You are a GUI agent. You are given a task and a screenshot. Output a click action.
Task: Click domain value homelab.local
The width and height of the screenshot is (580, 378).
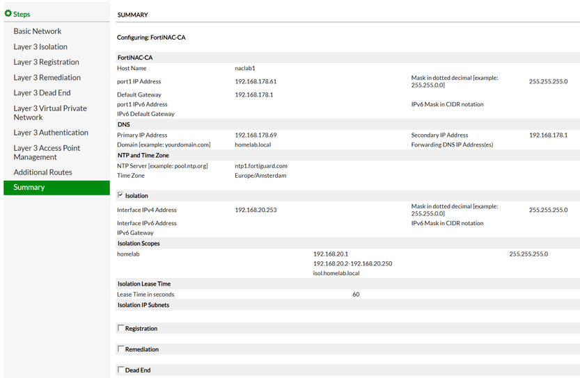253,145
